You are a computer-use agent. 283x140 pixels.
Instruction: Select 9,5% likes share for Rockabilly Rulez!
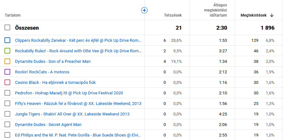177,51
